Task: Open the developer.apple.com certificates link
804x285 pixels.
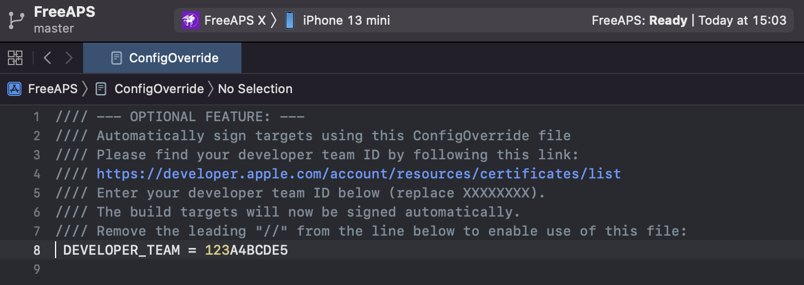Action: tap(359, 174)
